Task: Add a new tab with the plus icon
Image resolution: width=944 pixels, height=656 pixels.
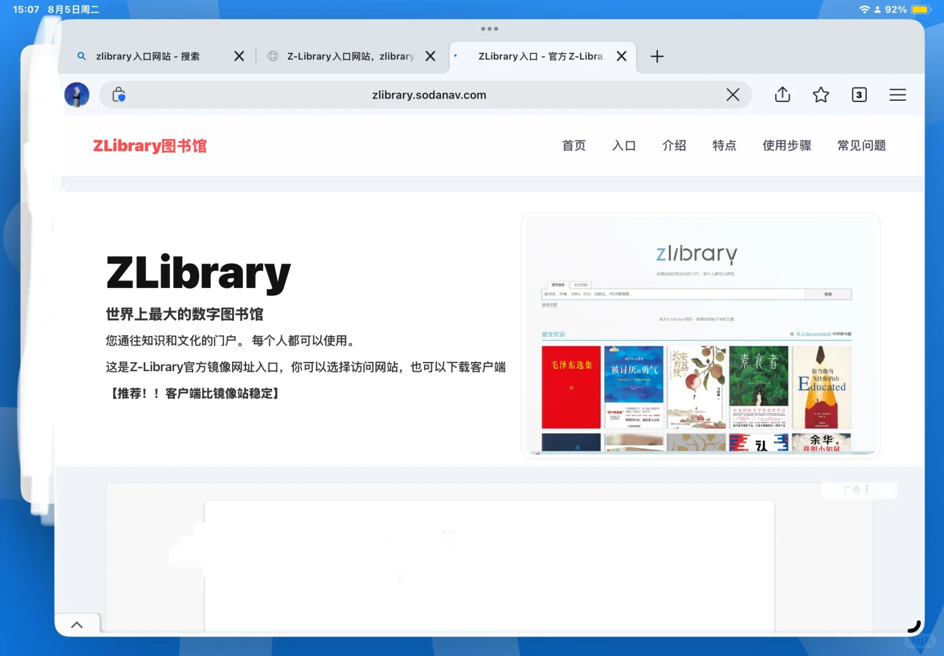Action: point(657,56)
